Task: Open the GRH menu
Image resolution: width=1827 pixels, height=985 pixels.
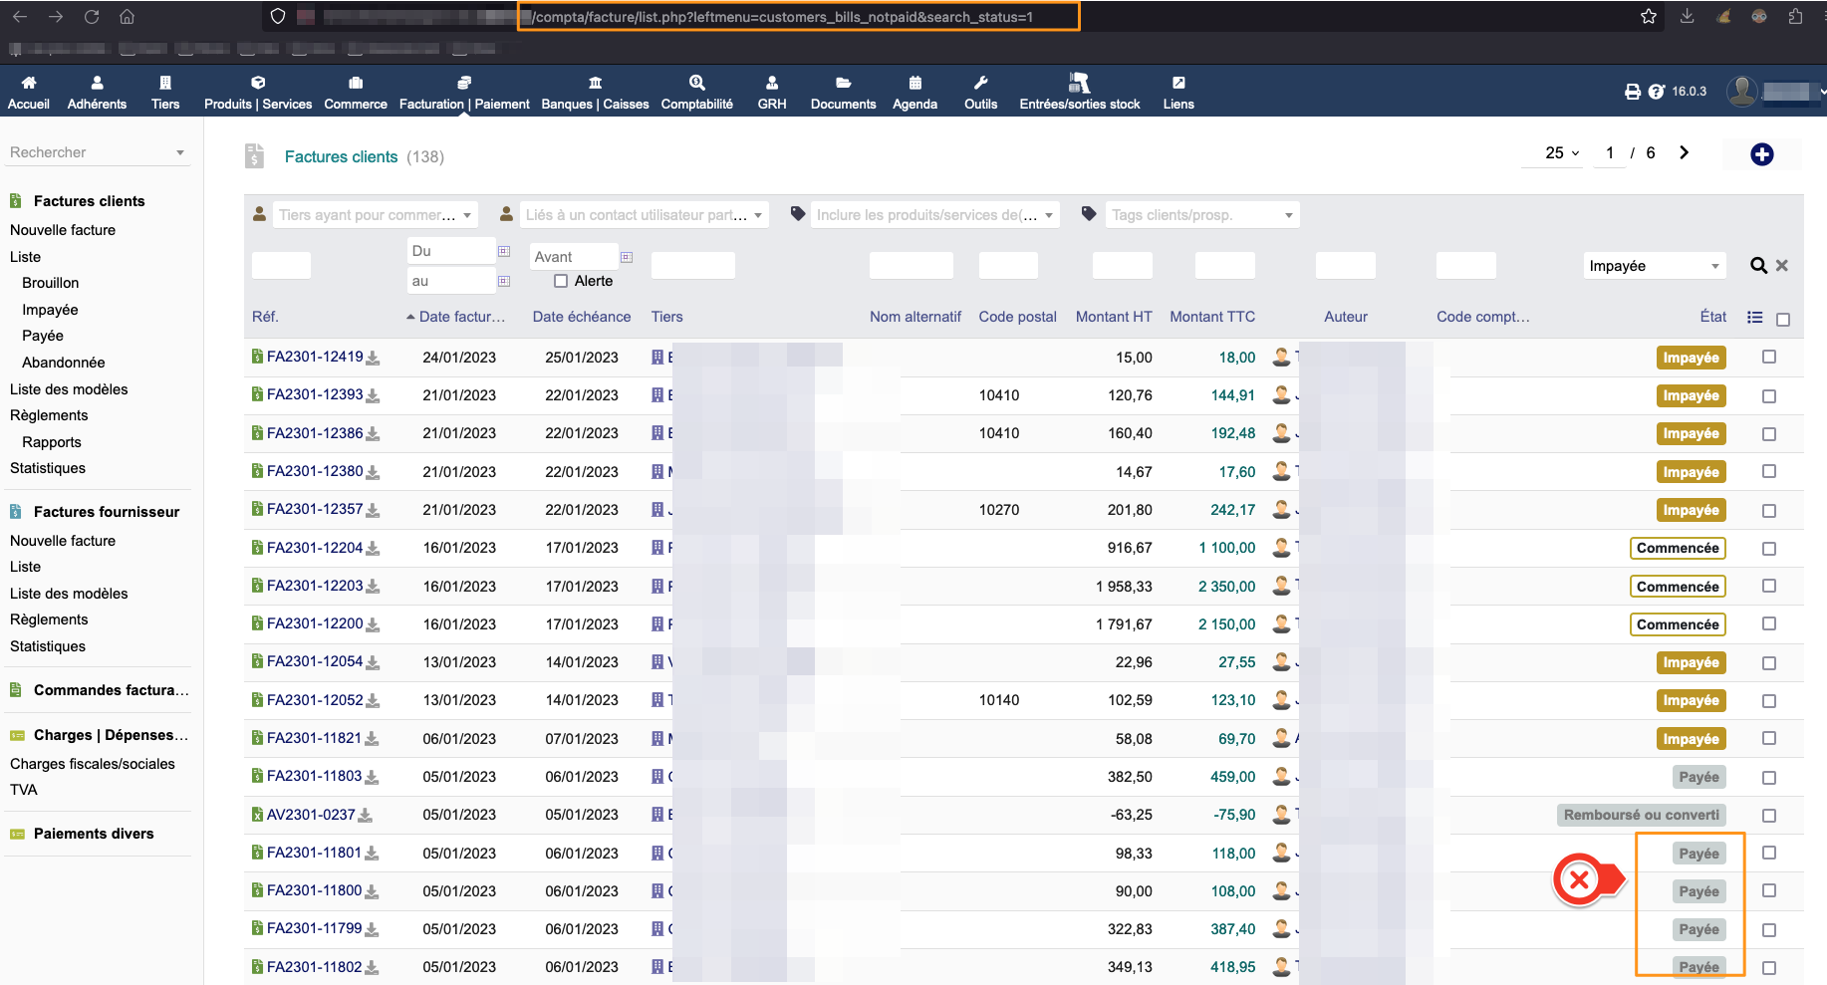Action: point(771,91)
